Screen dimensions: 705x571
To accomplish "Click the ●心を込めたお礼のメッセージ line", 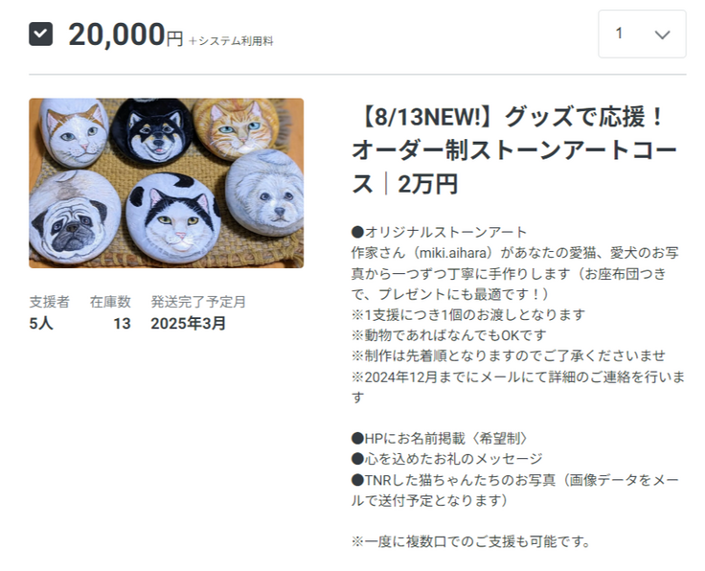I will tap(447, 459).
